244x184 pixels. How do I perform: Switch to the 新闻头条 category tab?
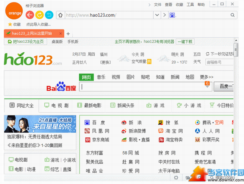(x=122, y=105)
